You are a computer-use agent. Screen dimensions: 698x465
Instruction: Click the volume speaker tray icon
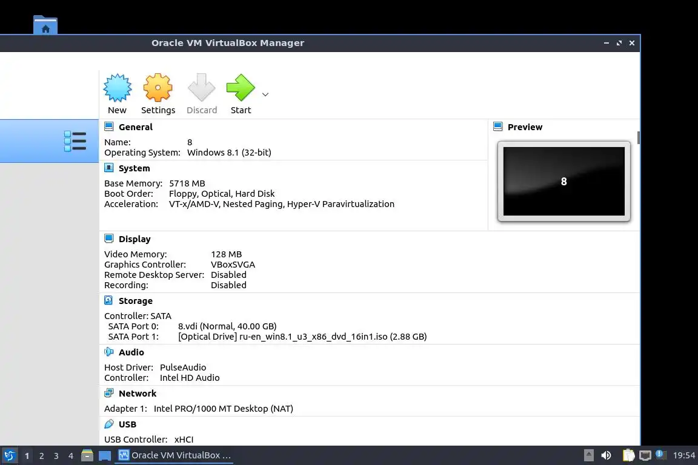[x=606, y=455]
